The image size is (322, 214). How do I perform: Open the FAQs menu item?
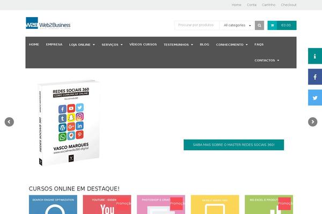(259, 44)
